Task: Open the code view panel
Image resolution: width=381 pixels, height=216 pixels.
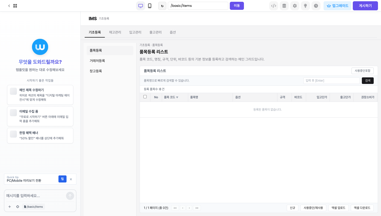Action: (x=274, y=6)
